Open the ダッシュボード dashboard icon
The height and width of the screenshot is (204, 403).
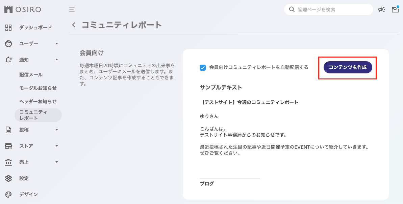tap(8, 28)
